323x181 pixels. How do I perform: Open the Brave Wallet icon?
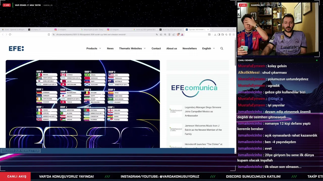223,34
